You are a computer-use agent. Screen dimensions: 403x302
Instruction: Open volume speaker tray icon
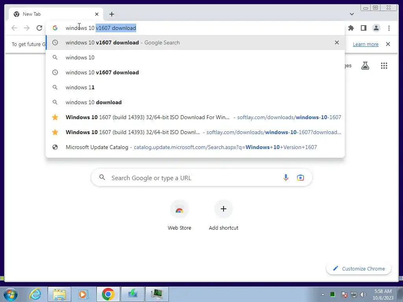363,295
